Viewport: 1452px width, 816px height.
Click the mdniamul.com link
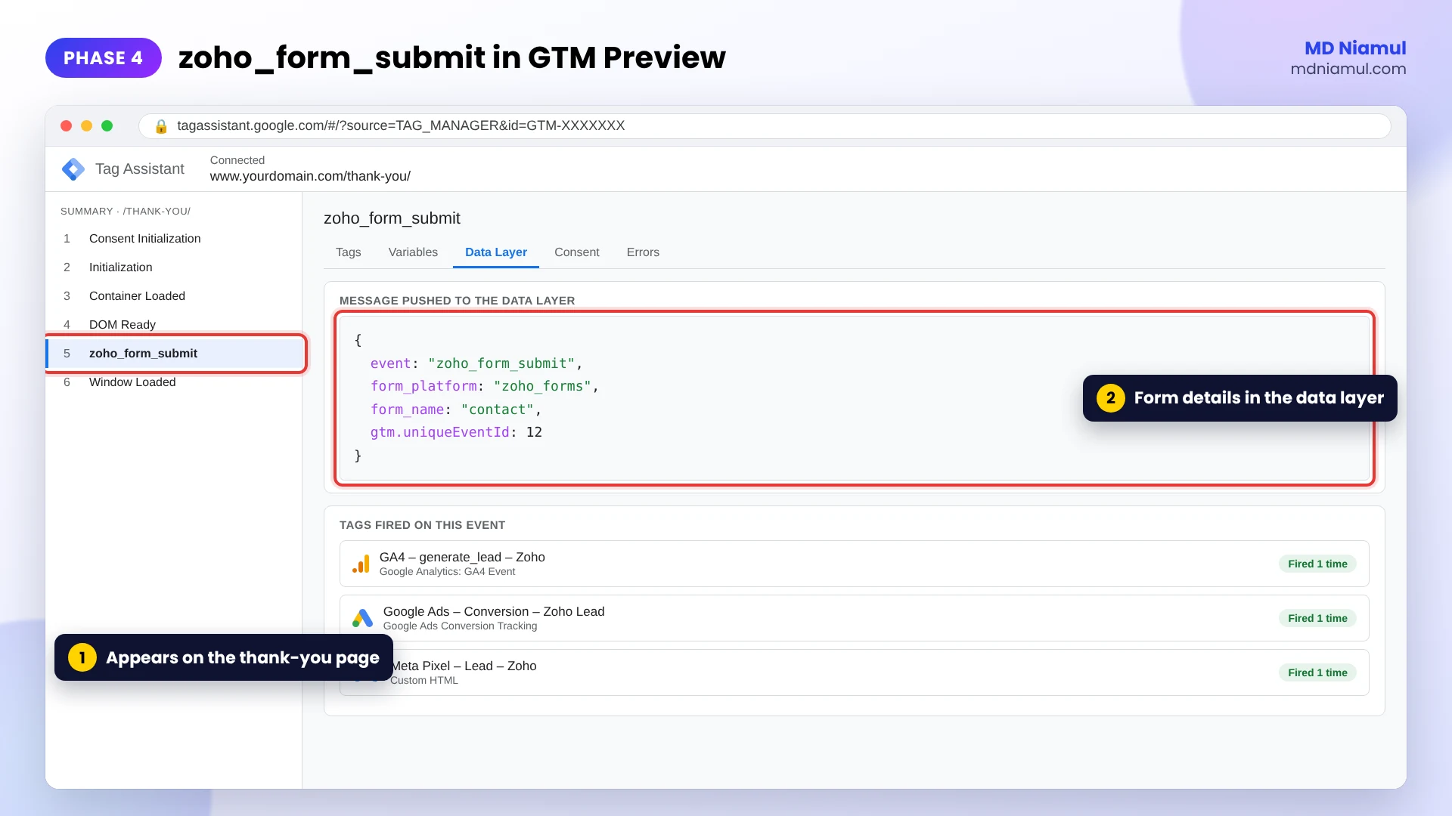tap(1348, 69)
